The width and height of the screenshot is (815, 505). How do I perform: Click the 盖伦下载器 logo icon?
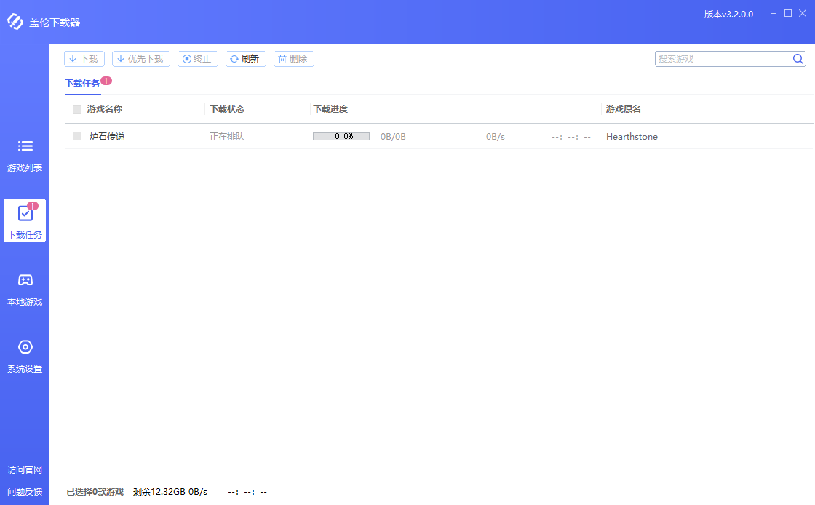click(x=15, y=22)
